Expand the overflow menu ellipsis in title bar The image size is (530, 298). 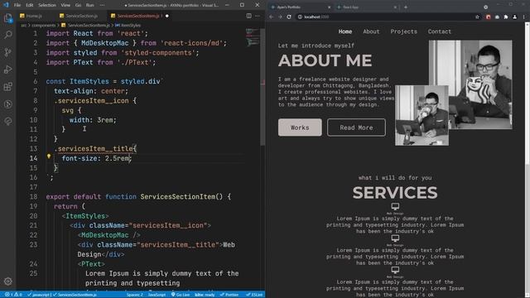point(102,5)
